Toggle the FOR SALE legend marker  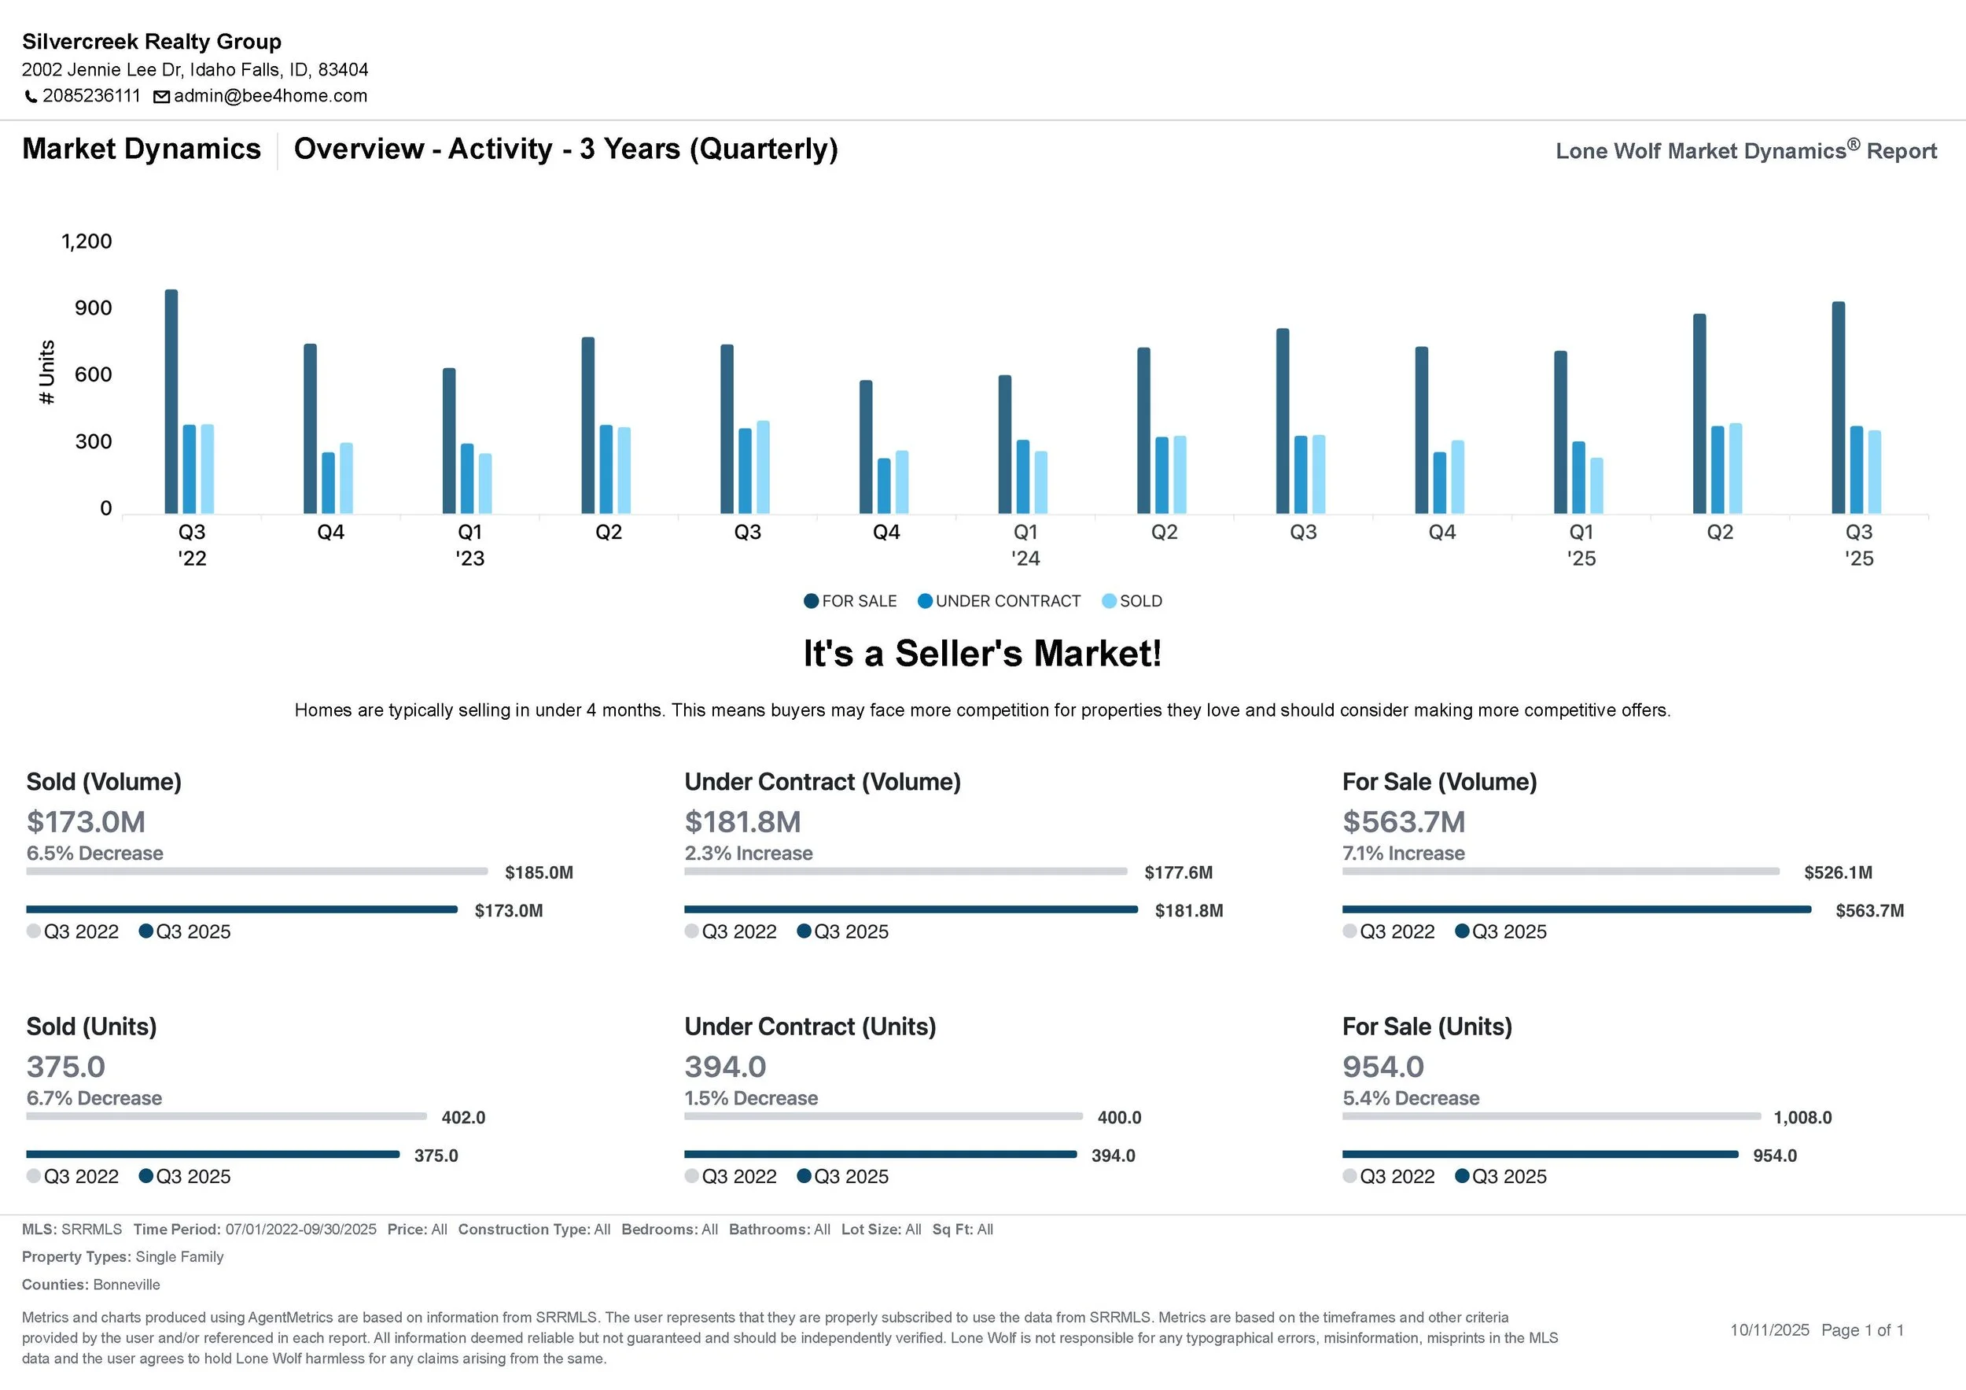pyautogui.click(x=811, y=601)
